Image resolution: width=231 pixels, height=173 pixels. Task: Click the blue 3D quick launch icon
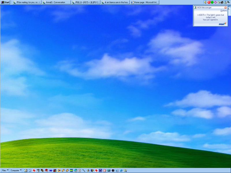51,170
